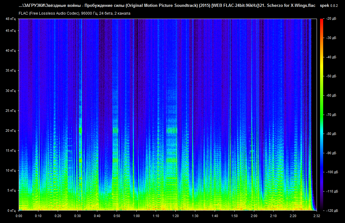Click the 0:00 start time label
Image resolution: width=345 pixels, height=223 pixels.
(19, 216)
